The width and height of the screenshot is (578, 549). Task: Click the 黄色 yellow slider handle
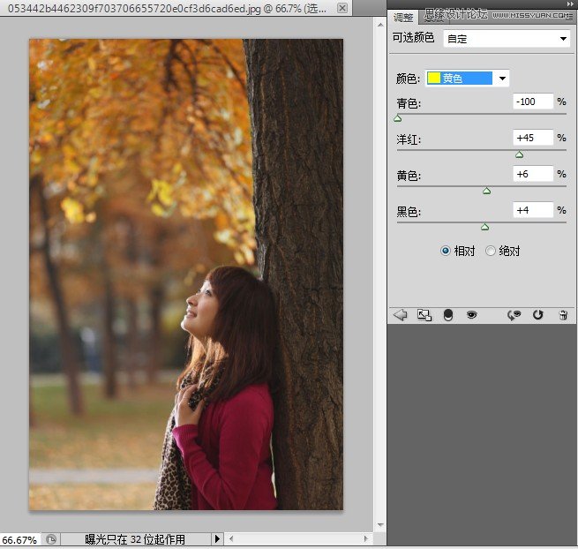(486, 191)
